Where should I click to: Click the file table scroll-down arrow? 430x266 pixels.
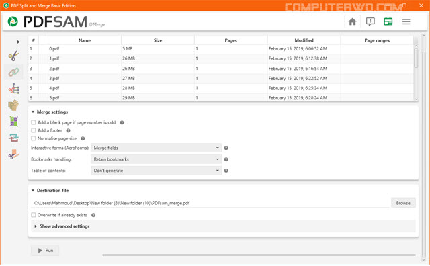pos(416,99)
